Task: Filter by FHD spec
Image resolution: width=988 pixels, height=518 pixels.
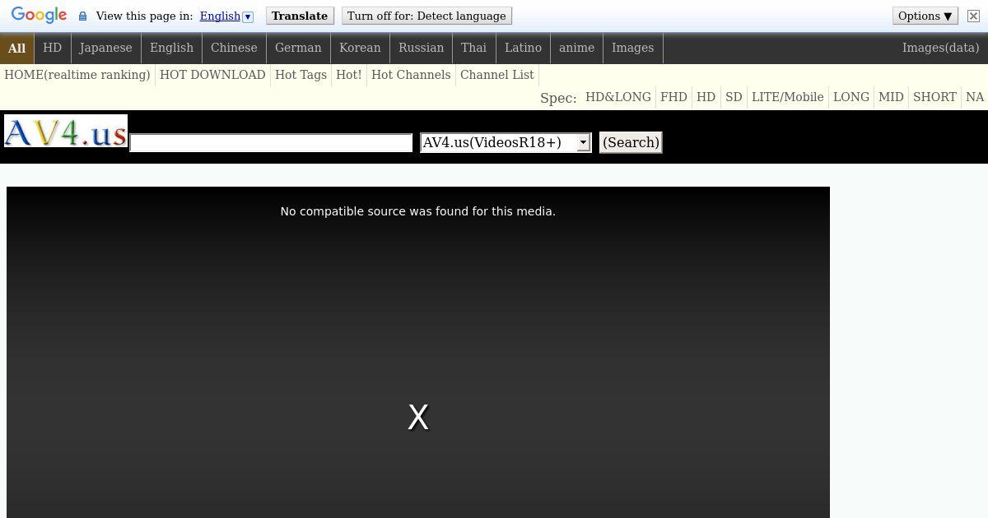Action: 673,97
